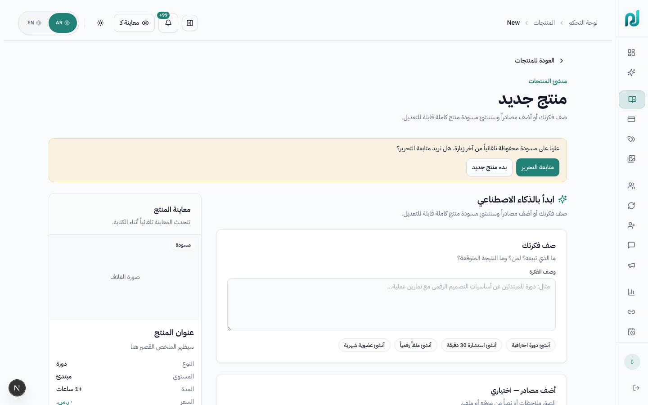The image size is (648, 405).
Task: Select أنشئ ملفاً رقمياً suggestion chip
Action: 416,345
